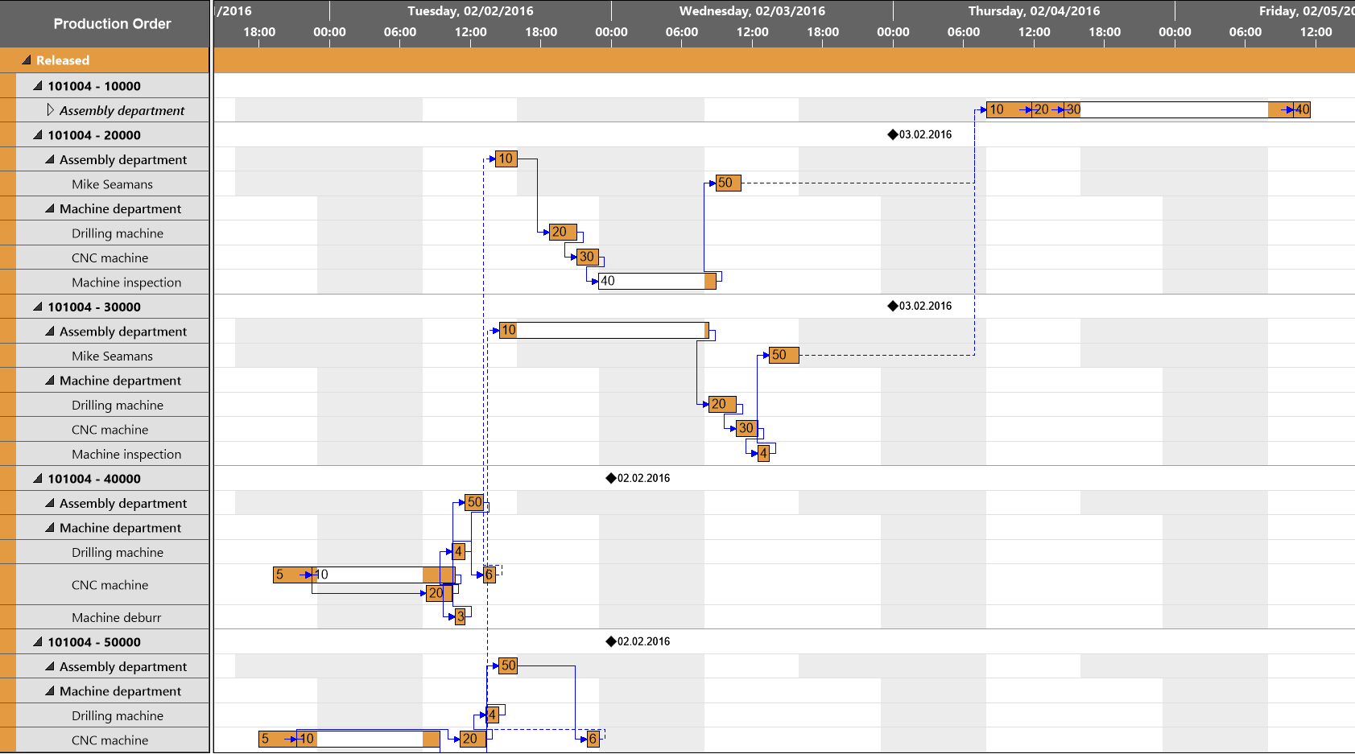Select Drilling machine row in order 50000
This screenshot has width=1355, height=754.
(112, 715)
